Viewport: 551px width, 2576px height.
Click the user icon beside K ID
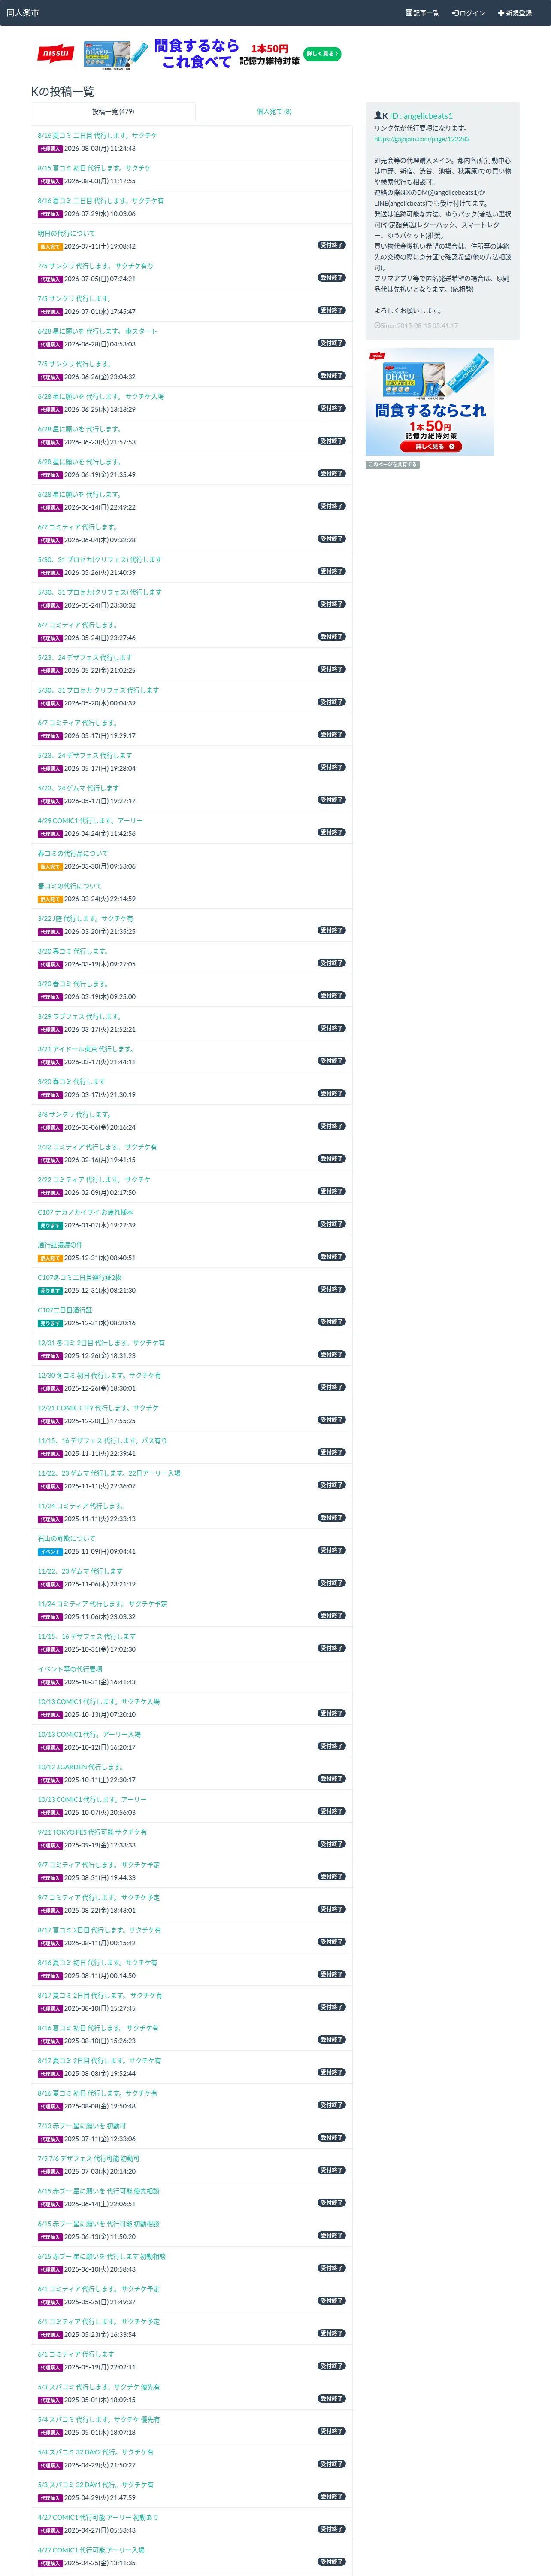pos(378,116)
